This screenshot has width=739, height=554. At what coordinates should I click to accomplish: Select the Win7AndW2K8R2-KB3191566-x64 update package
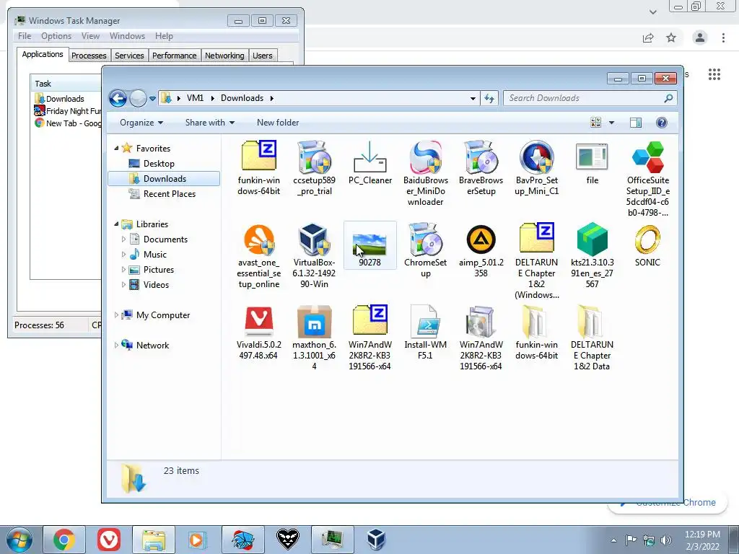pos(481,338)
